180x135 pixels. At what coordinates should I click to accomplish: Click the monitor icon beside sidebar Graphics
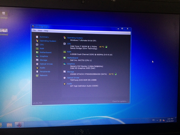click(x=37, y=56)
